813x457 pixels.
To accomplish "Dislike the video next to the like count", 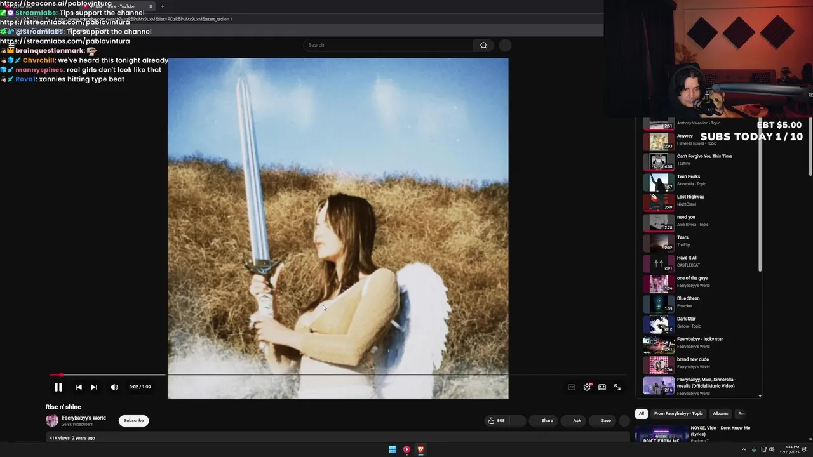I will (518, 420).
